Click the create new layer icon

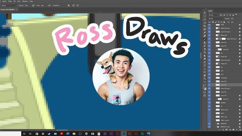coord(237,130)
